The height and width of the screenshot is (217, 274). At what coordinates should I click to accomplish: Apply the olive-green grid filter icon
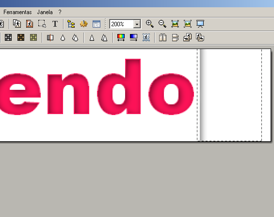point(33,37)
